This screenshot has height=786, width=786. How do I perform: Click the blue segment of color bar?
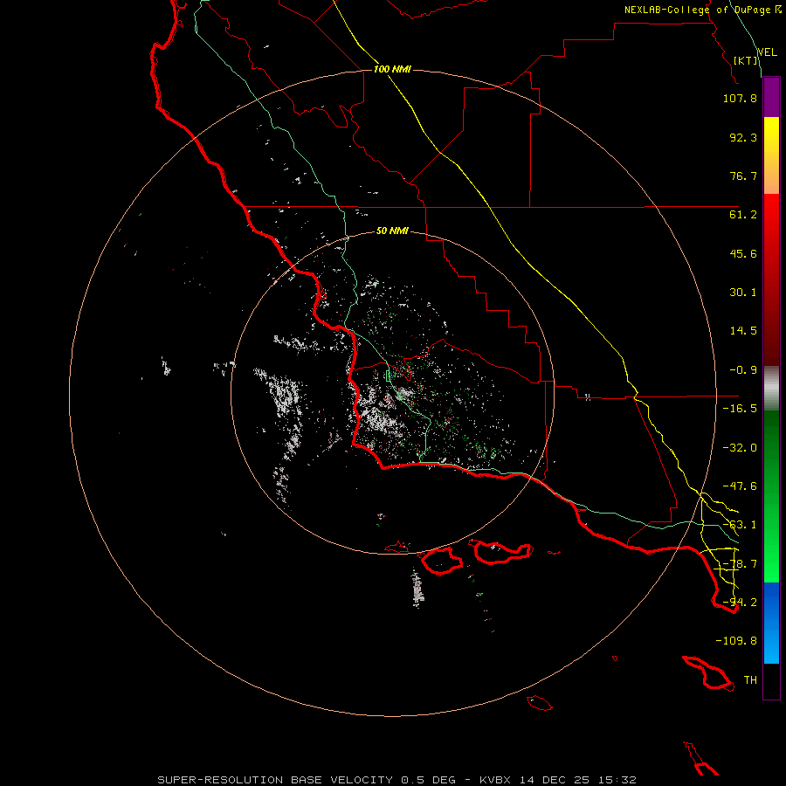(x=771, y=623)
